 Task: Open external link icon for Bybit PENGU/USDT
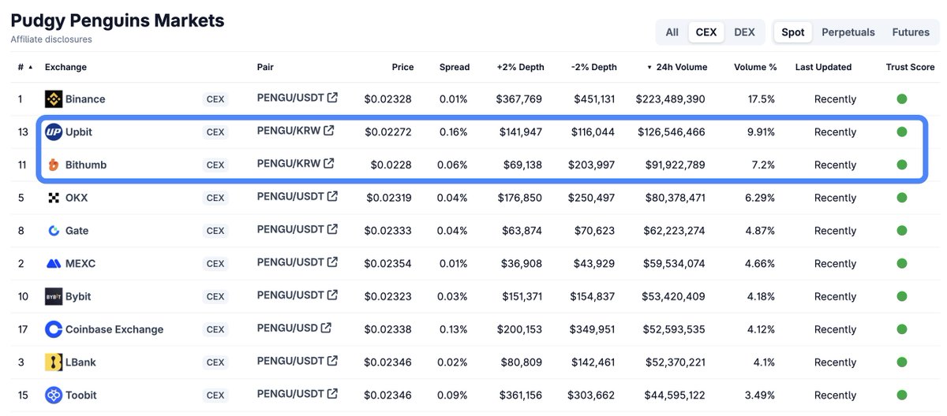pyautogui.click(x=332, y=295)
